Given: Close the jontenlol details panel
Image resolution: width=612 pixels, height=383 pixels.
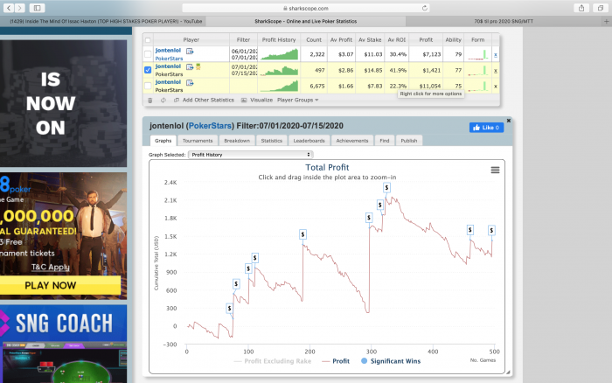Looking at the screenshot, I should pos(509,121).
